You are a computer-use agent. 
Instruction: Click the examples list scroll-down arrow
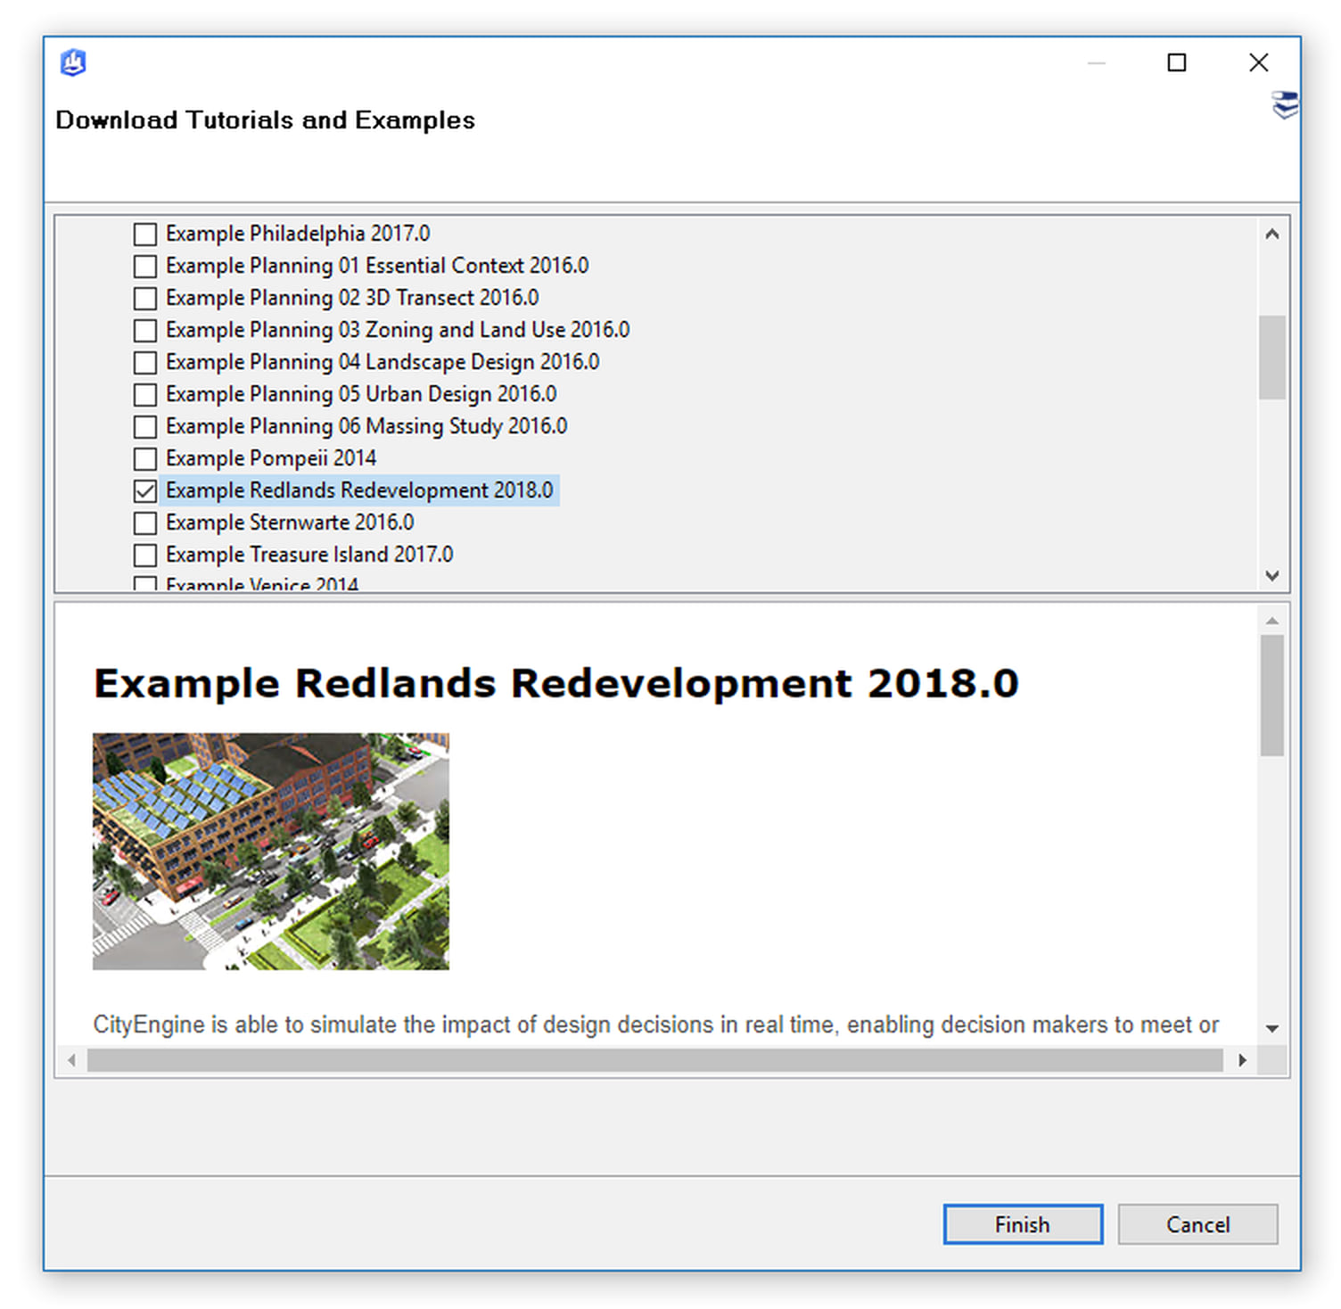click(1272, 576)
